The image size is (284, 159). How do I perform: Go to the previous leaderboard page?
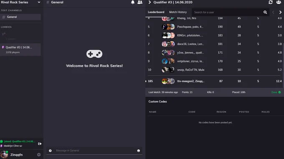[273, 12]
